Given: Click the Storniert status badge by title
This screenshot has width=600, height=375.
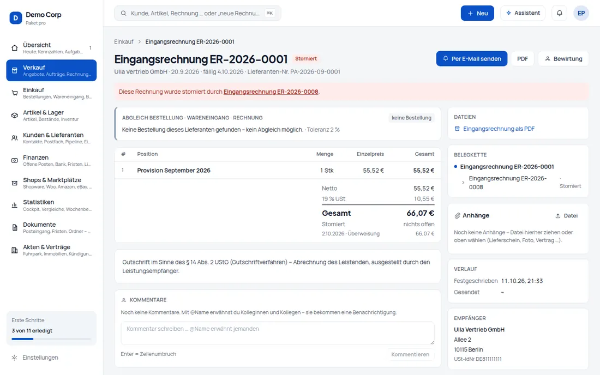Looking at the screenshot, I should click(x=306, y=58).
